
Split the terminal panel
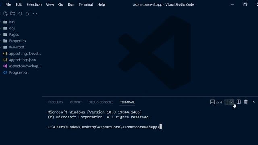click(x=238, y=102)
